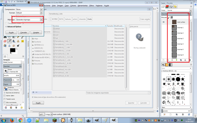Viewport: 197px width, 123px height.
Task: Open the Paths tab in the dock
Action: click(x=171, y=7)
